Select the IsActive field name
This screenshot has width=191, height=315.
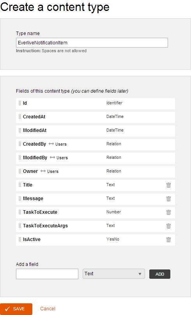tap(32, 239)
